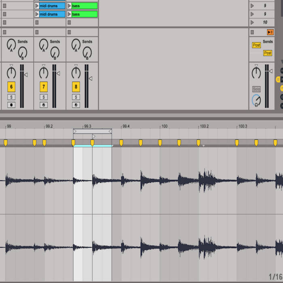Arm track 8 for recording
The image size is (283, 283).
pyautogui.click(x=76, y=105)
